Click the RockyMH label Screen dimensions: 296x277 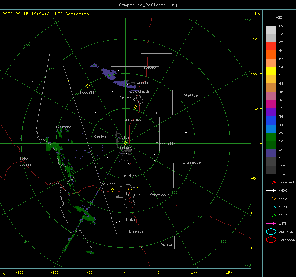(x=87, y=92)
